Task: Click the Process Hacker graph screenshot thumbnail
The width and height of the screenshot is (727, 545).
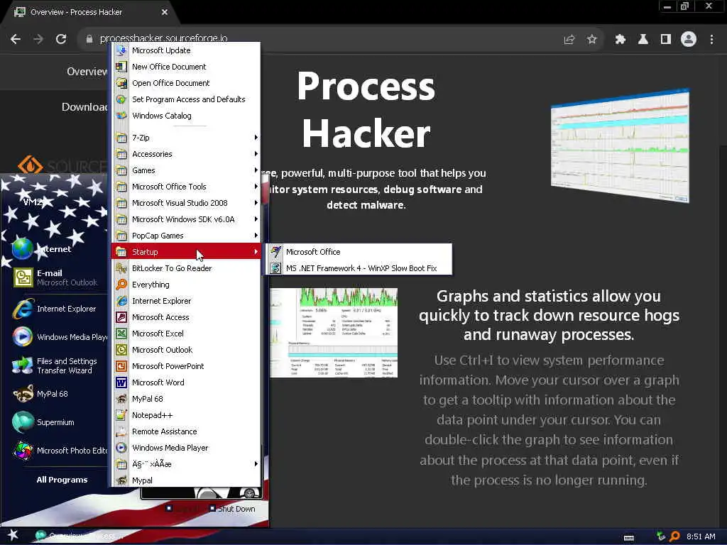Action: 621,145
